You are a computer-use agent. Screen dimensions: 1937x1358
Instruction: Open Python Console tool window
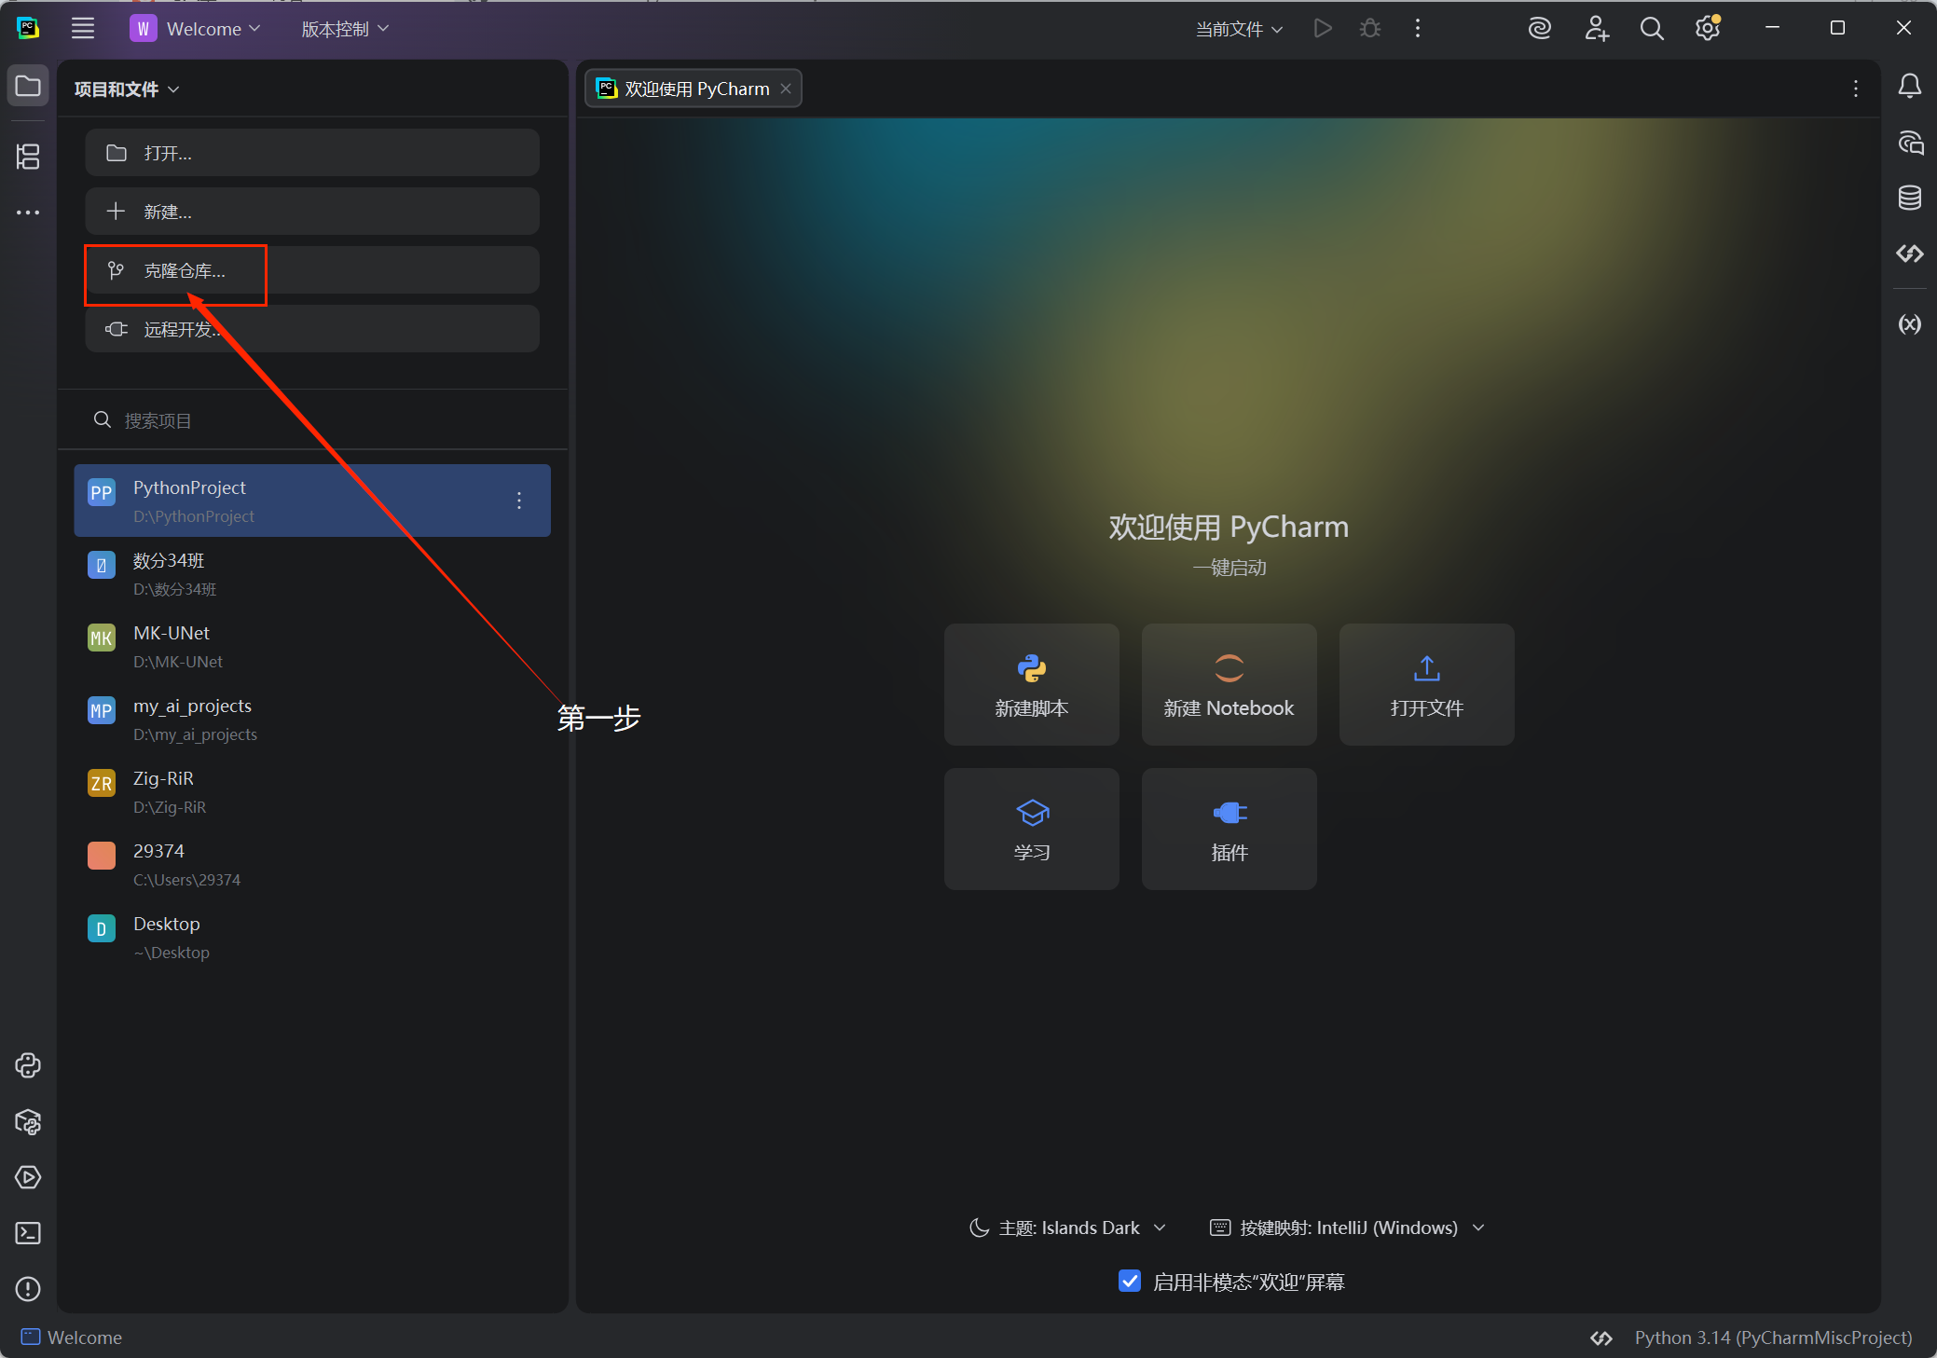click(28, 1065)
